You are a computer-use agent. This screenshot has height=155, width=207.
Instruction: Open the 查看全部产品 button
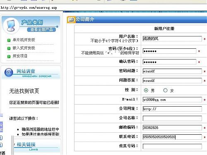(x=41, y=29)
